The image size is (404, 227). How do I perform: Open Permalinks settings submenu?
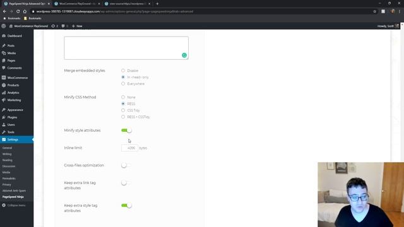9,178
